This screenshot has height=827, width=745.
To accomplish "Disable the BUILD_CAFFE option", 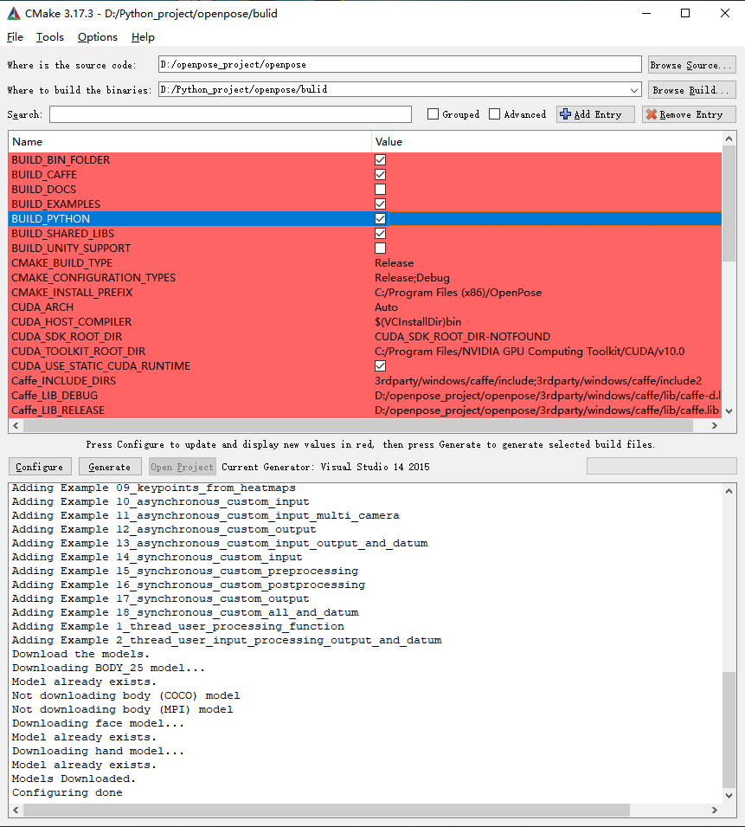I will coord(380,174).
